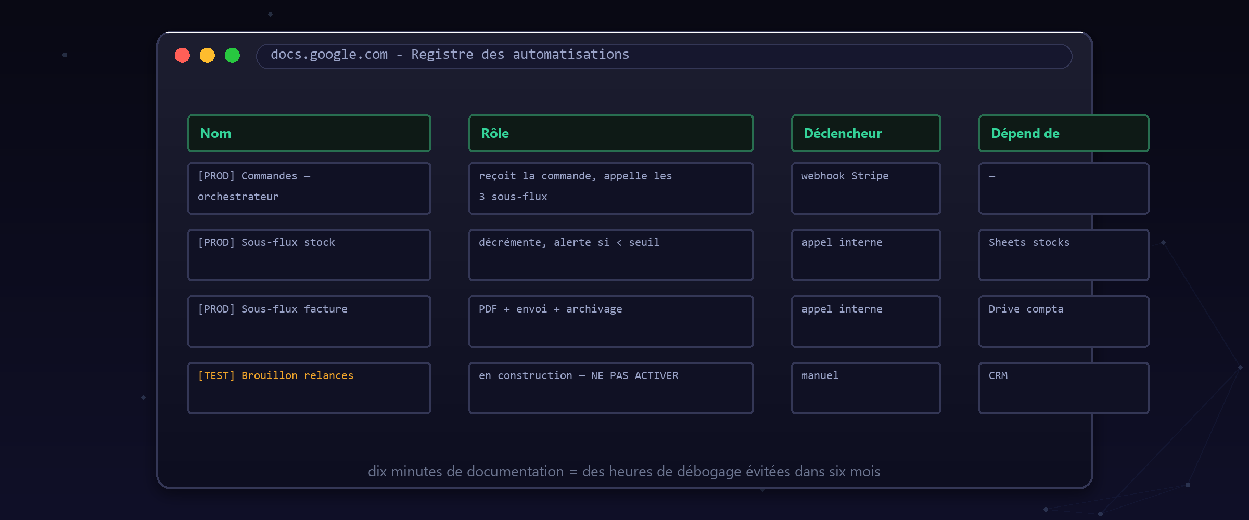Click the 'Sheets stocks' dependency cell

(1064, 255)
